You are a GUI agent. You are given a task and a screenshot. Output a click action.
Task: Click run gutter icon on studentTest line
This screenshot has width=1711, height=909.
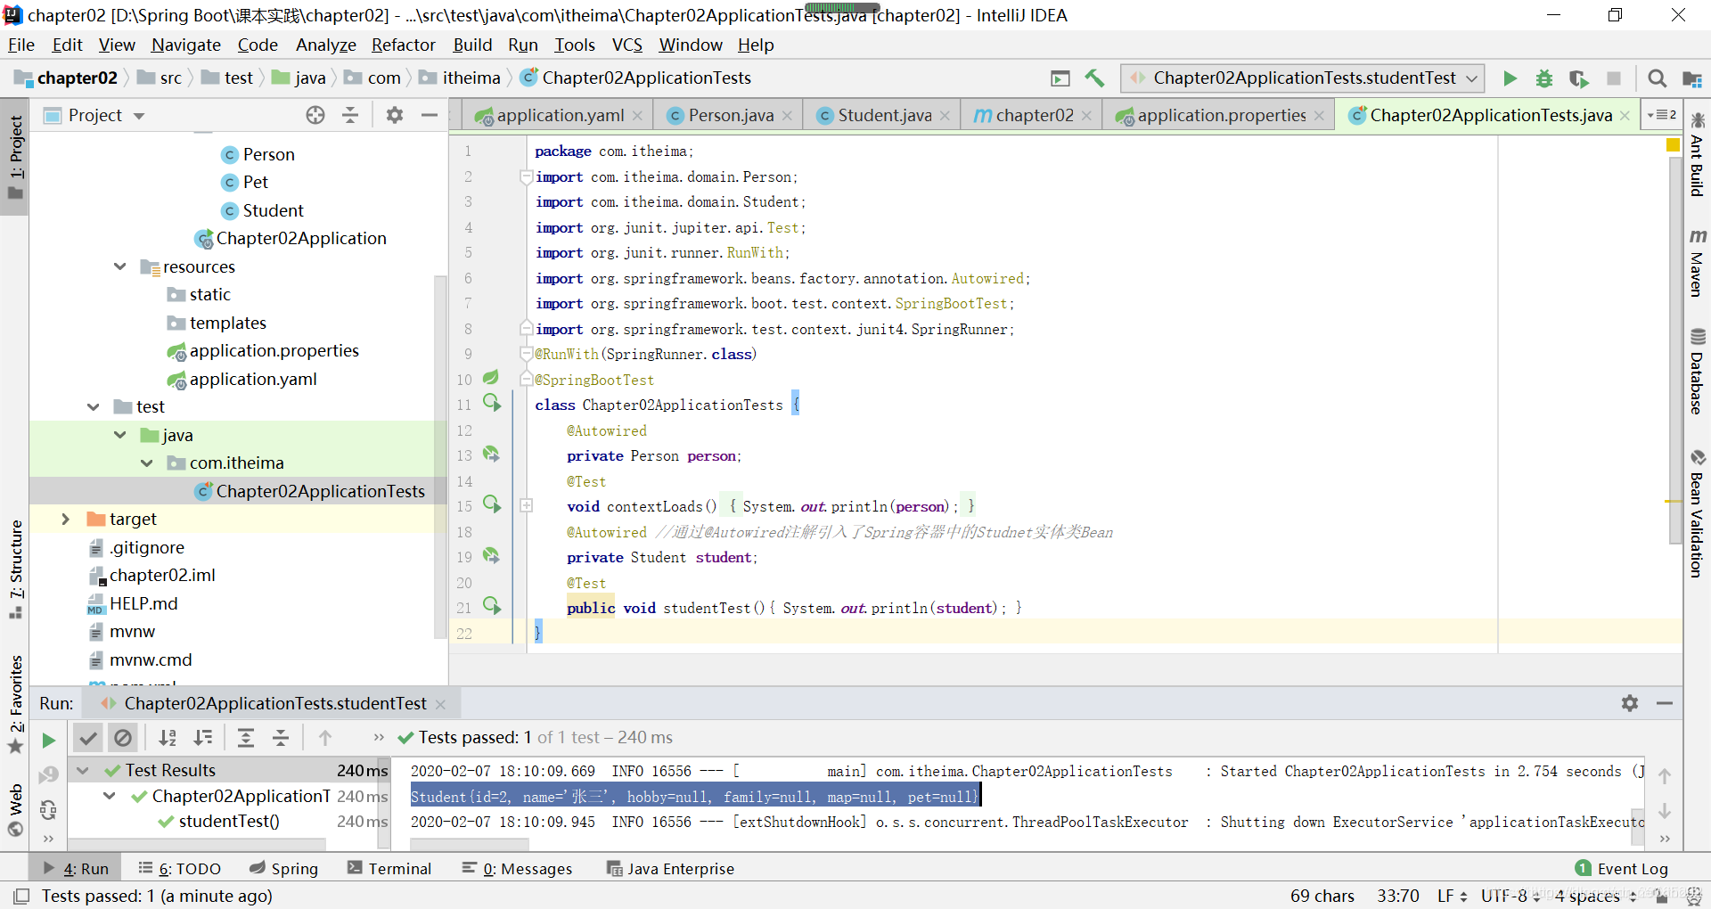point(492,606)
